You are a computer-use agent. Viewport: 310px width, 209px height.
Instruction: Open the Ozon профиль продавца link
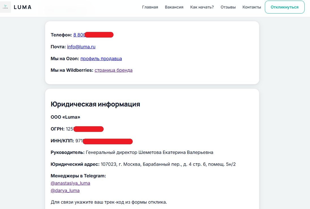[x=101, y=58]
